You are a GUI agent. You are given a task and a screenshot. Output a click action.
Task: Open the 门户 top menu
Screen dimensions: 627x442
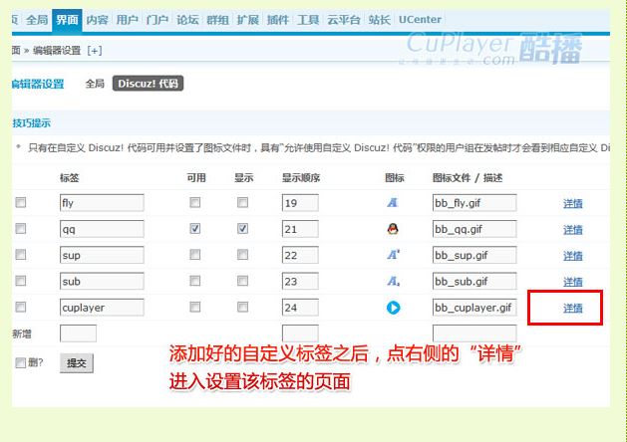click(157, 20)
